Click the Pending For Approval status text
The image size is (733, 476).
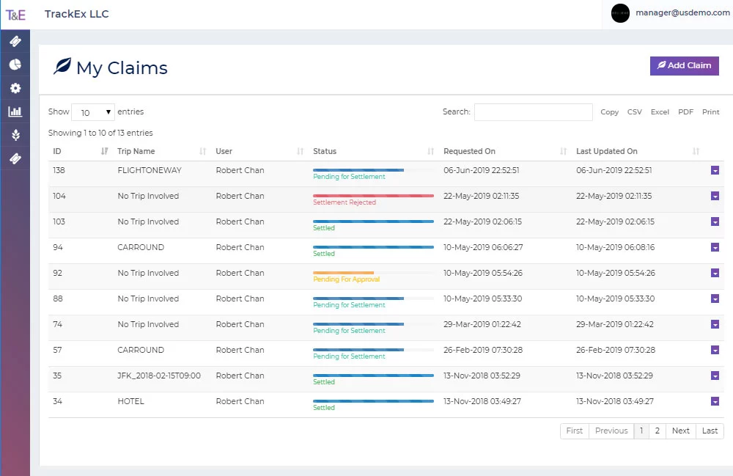[347, 279]
